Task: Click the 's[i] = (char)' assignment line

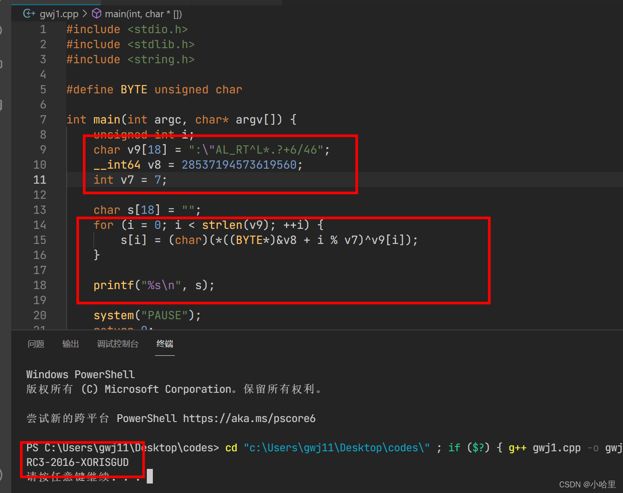Action: click(269, 240)
